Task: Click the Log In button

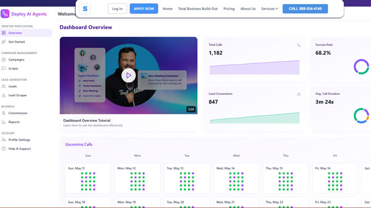Action: point(117,9)
